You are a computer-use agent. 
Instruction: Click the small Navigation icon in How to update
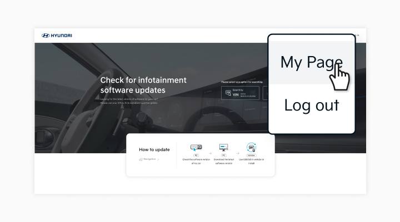[x=141, y=159]
